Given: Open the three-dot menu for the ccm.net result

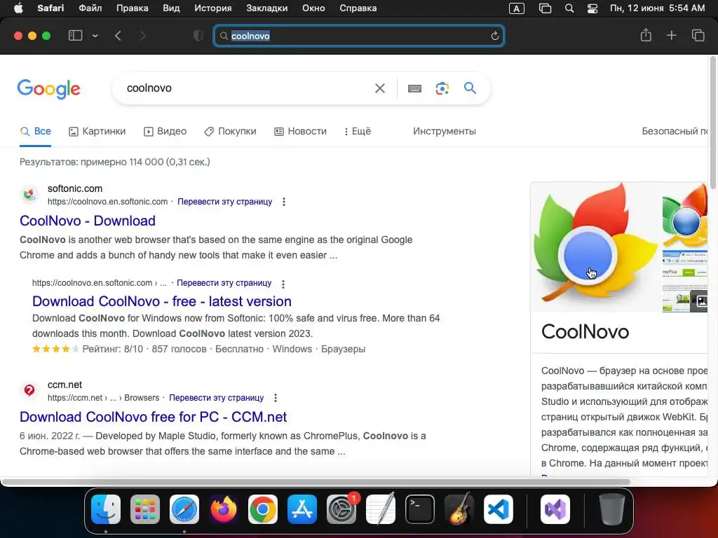Looking at the screenshot, I should coord(276,398).
